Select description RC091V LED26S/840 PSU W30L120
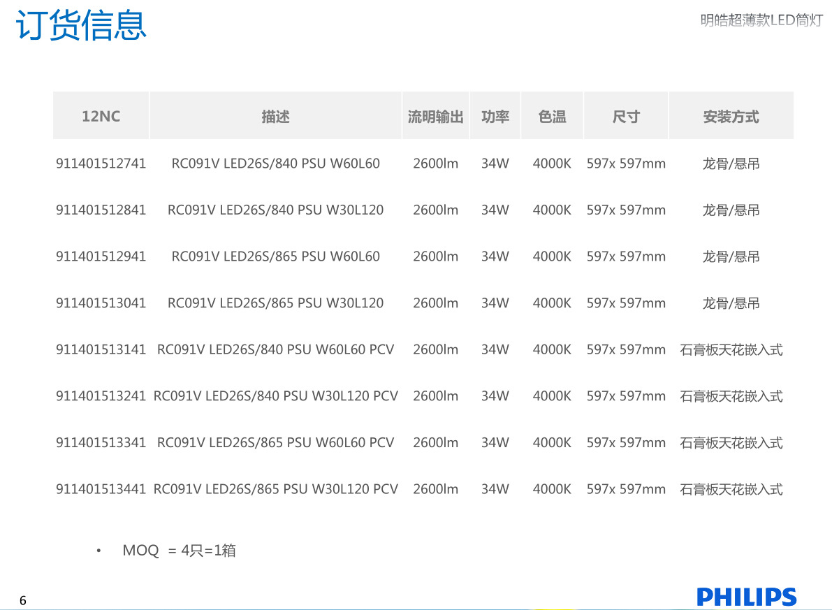The image size is (832, 610). (x=275, y=210)
